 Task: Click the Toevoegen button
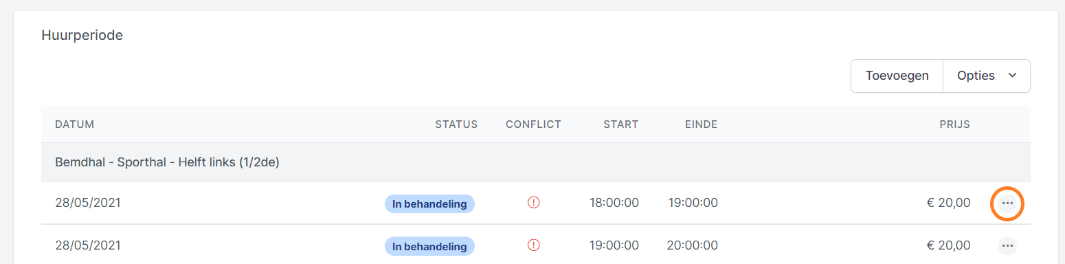[x=897, y=76]
